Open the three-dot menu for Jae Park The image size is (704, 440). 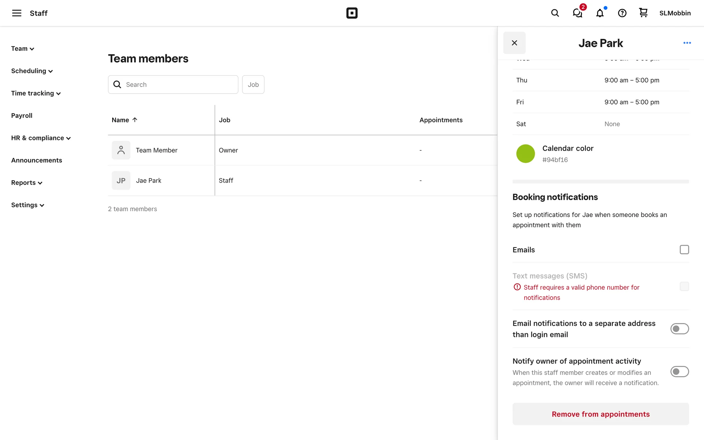687,43
